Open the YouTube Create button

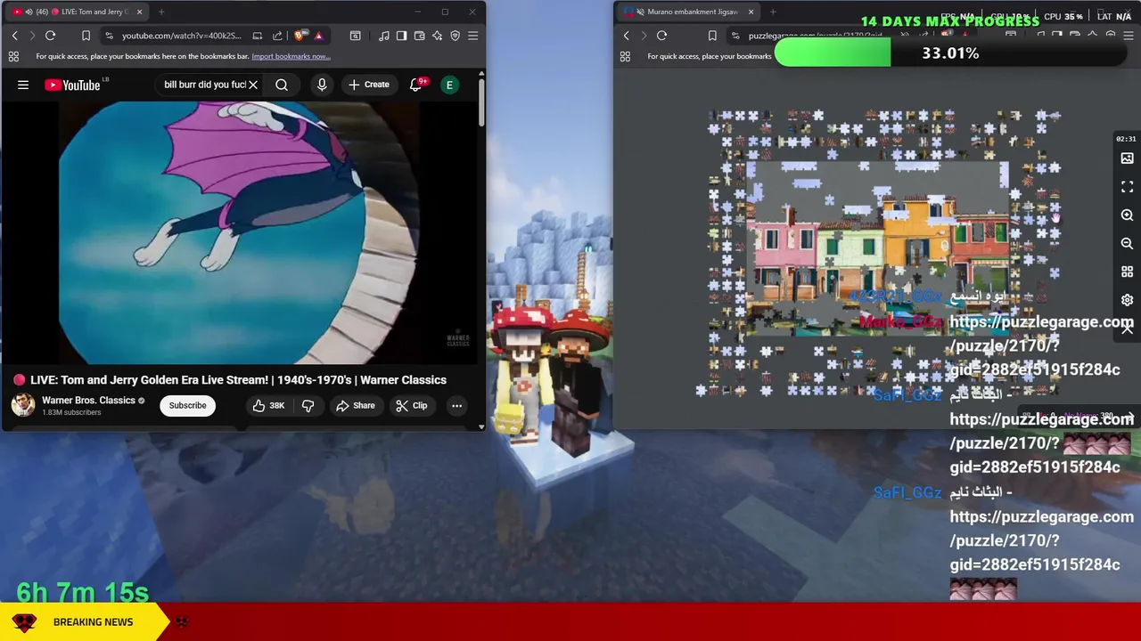[368, 85]
